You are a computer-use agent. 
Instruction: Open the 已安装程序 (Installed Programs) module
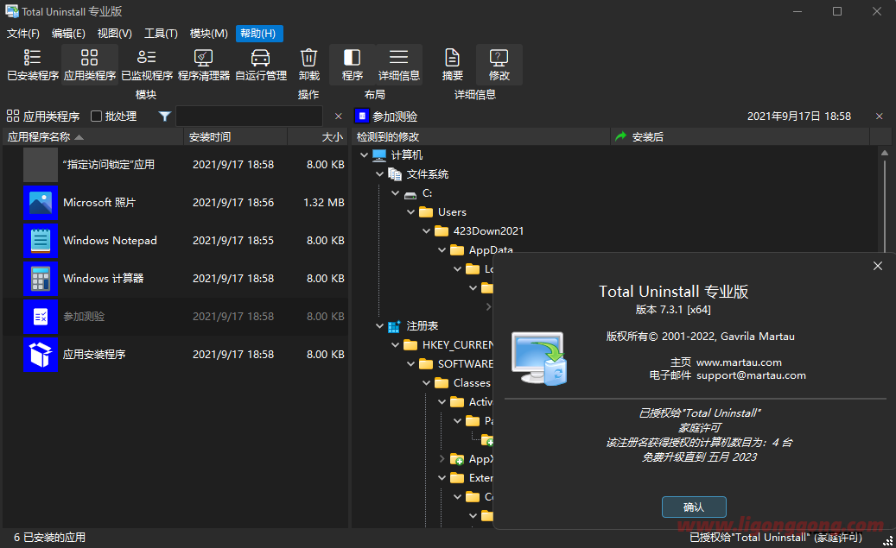[31, 65]
